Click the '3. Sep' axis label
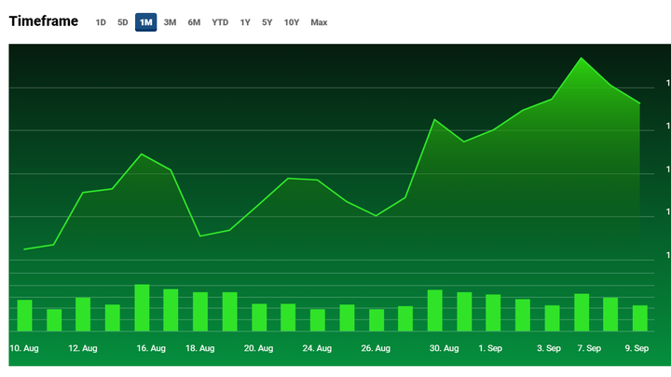 tap(549, 348)
